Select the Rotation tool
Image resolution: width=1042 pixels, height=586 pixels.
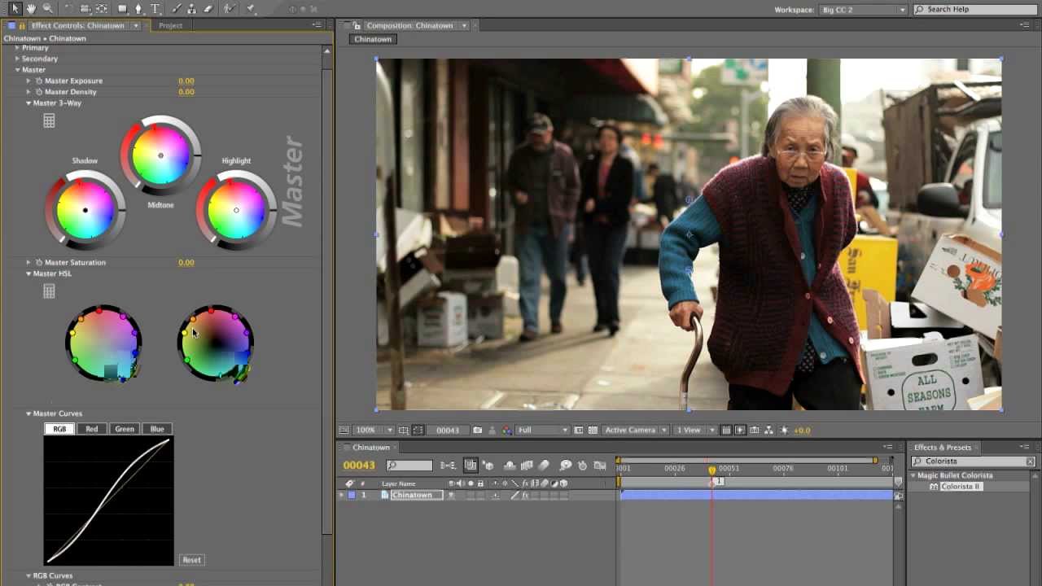click(x=68, y=9)
